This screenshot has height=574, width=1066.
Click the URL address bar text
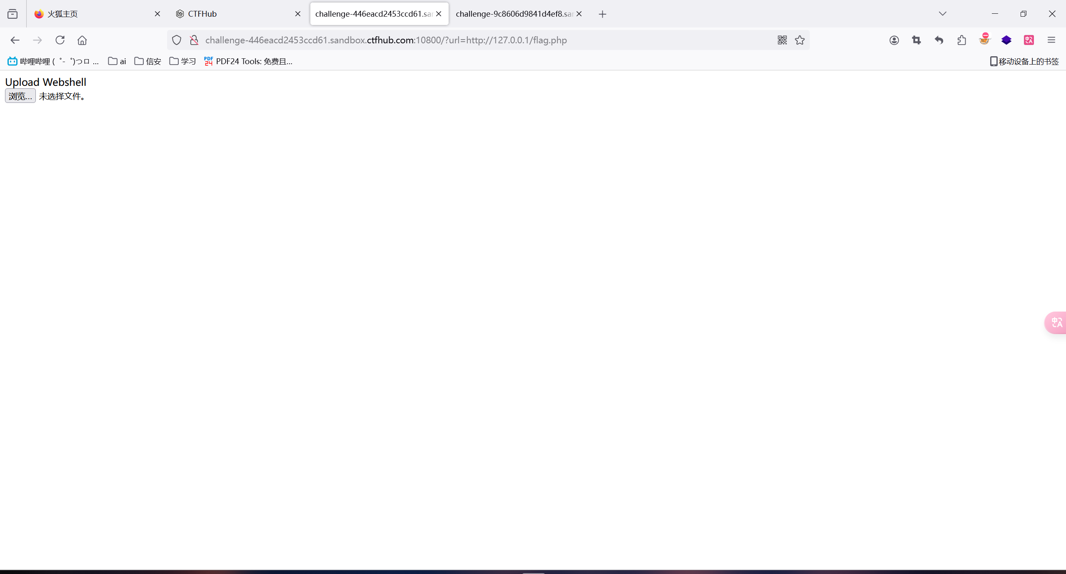pos(386,40)
